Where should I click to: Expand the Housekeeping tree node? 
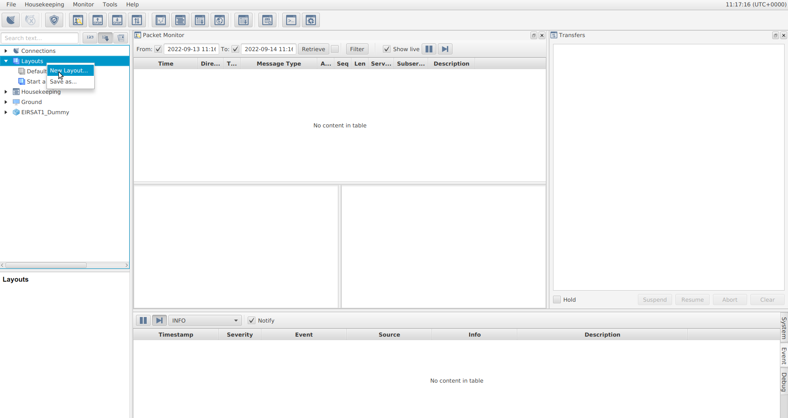pos(6,92)
